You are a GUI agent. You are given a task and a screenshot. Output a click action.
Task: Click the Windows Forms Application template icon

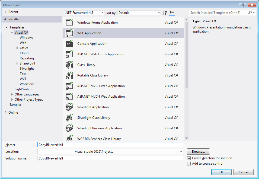point(70,23)
